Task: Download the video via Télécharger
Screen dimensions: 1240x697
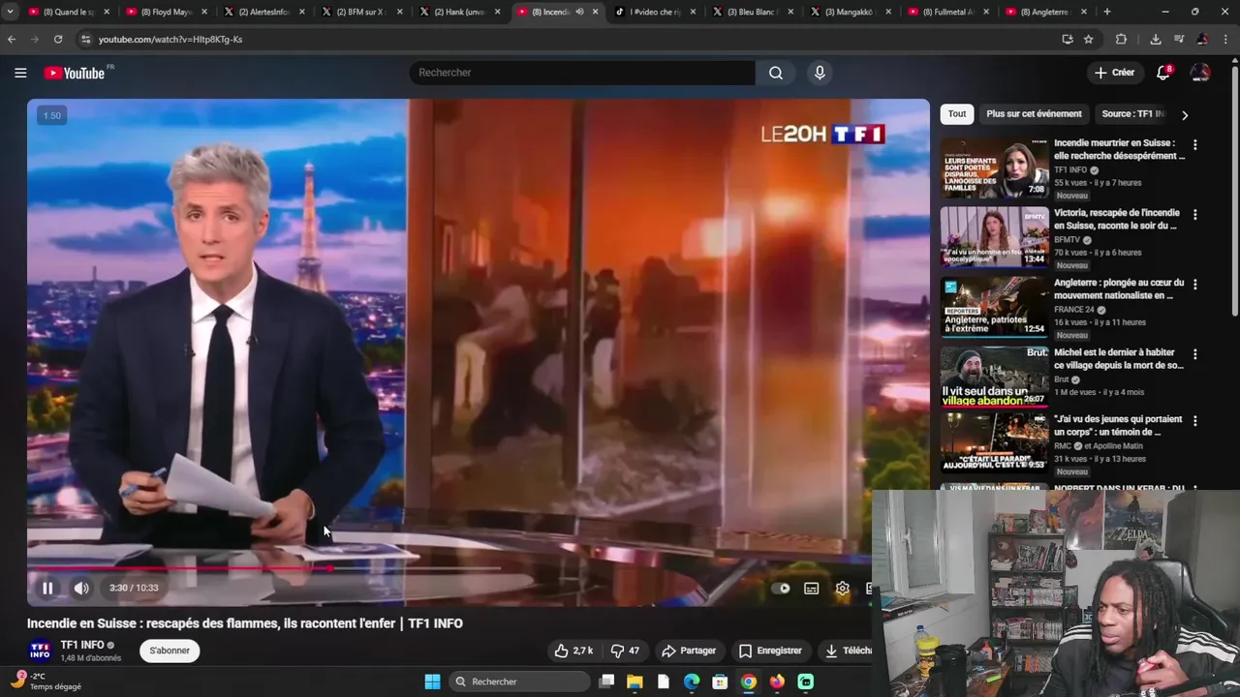Action: (847, 651)
